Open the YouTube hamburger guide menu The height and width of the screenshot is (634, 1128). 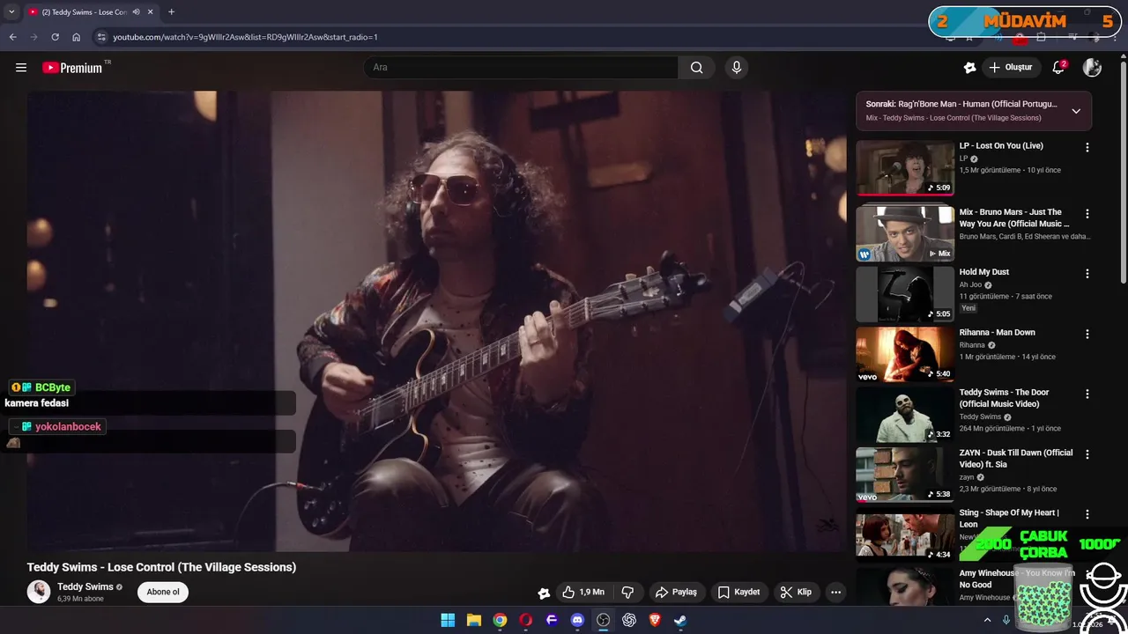point(21,68)
